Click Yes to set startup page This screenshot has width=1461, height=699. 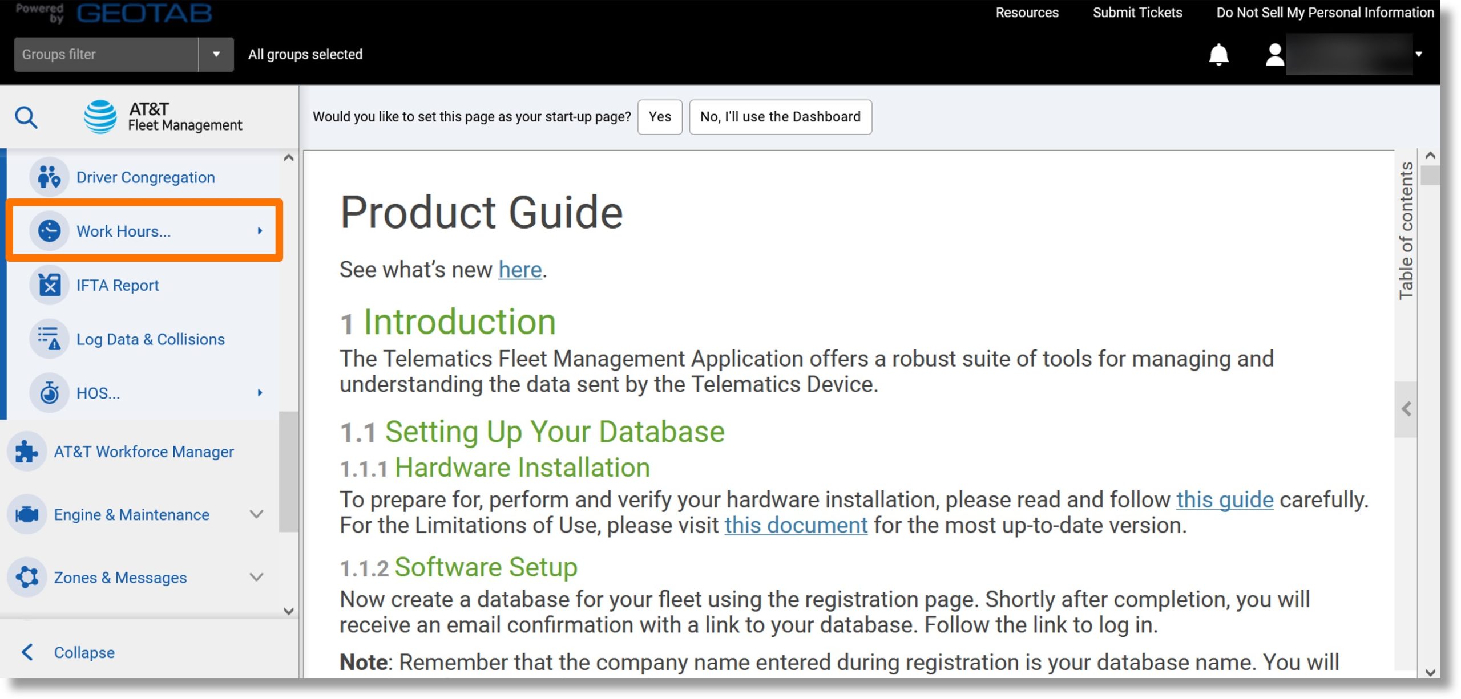tap(661, 116)
